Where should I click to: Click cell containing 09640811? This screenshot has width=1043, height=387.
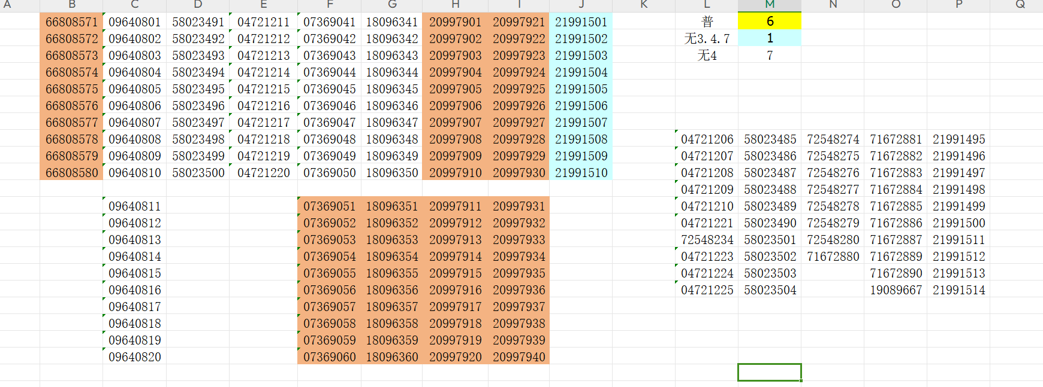point(135,206)
